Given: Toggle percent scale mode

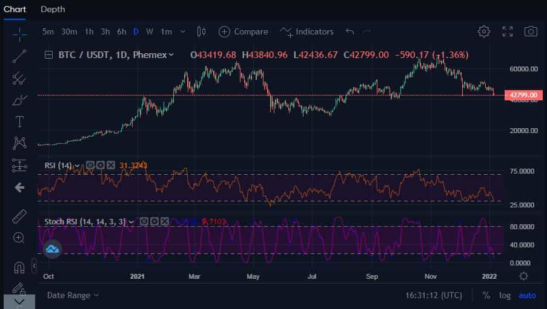Looking at the screenshot, I should [x=486, y=296].
